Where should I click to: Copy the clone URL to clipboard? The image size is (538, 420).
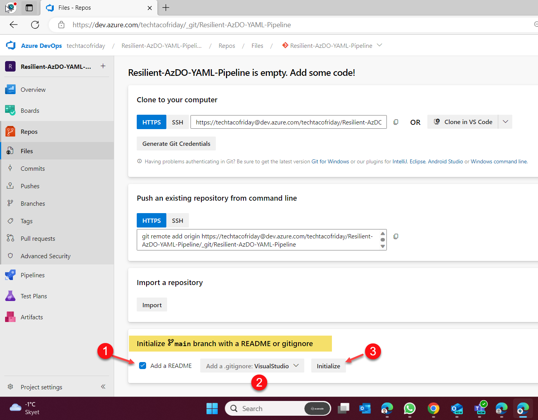click(x=396, y=122)
